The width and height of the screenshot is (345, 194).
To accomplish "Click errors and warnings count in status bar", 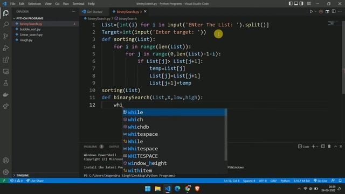I will [17, 181].
